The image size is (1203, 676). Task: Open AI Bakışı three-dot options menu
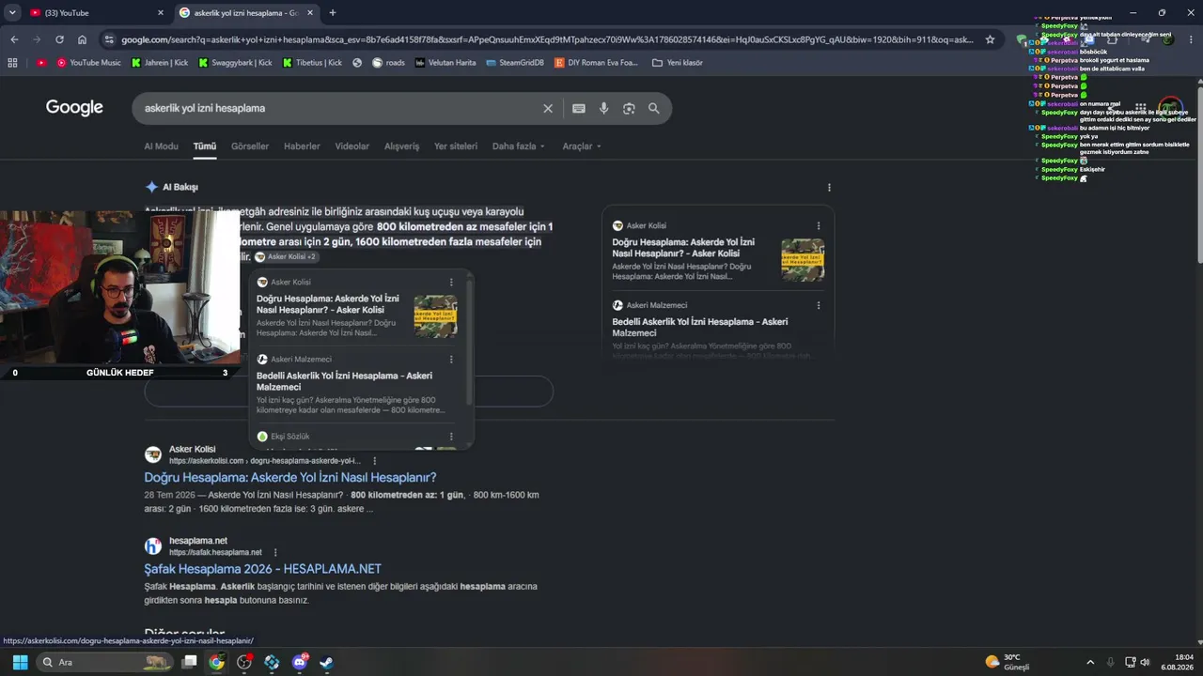coord(828,188)
